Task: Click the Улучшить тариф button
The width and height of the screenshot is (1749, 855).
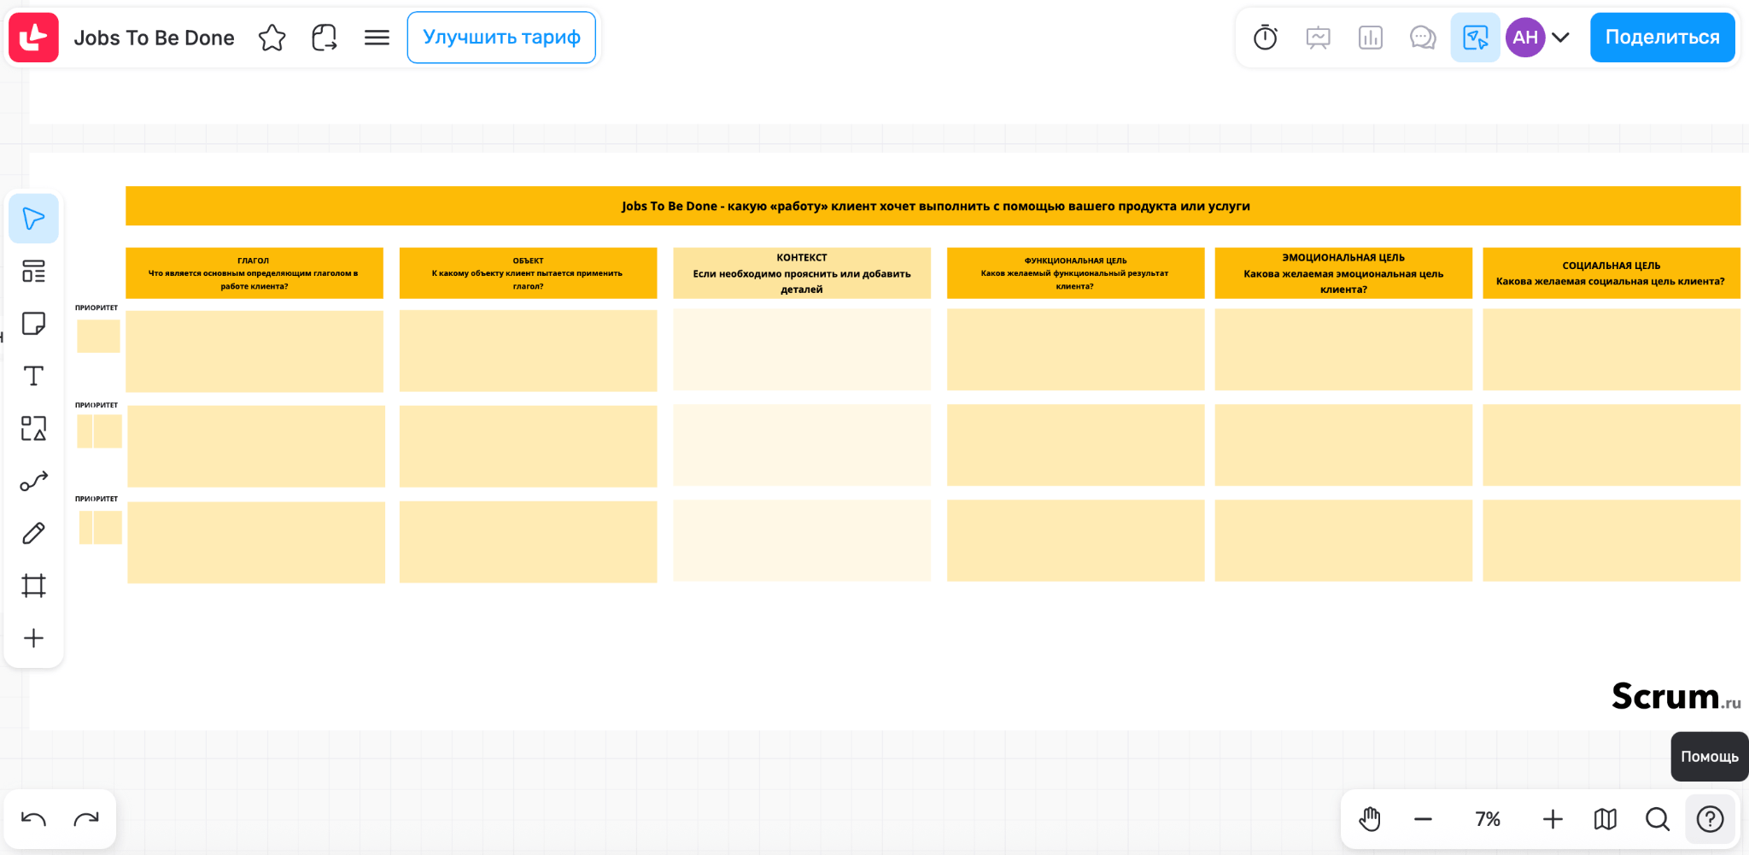Action: 501,38
